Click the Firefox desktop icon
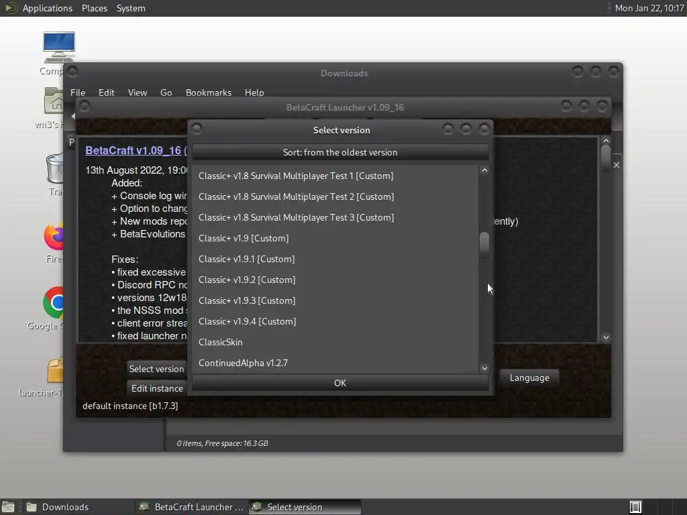687x515 pixels. pyautogui.click(x=54, y=237)
